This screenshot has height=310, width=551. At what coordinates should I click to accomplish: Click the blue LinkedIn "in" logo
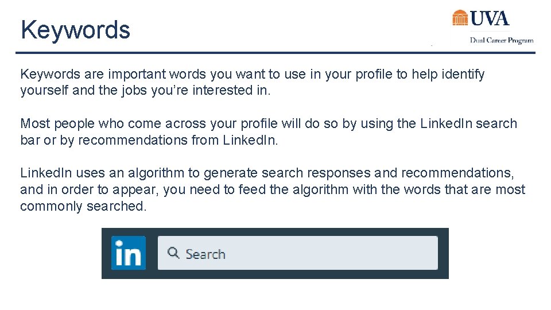129,253
